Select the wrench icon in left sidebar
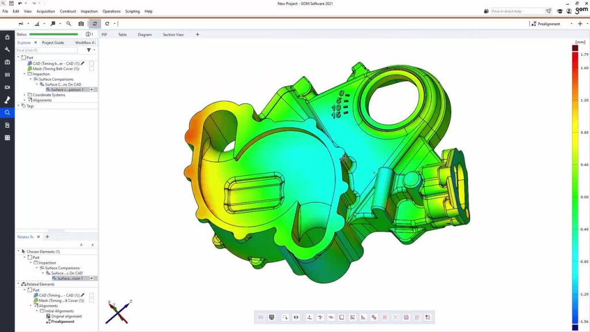 (x=7, y=50)
